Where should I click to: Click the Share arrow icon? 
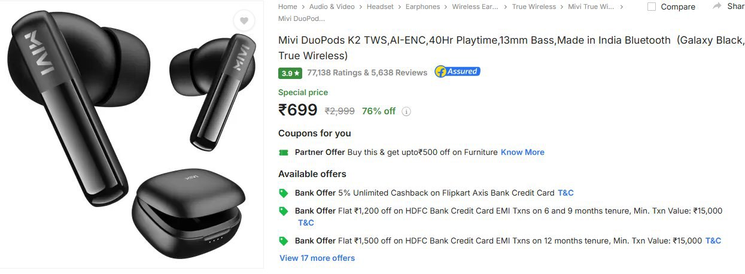pos(717,6)
